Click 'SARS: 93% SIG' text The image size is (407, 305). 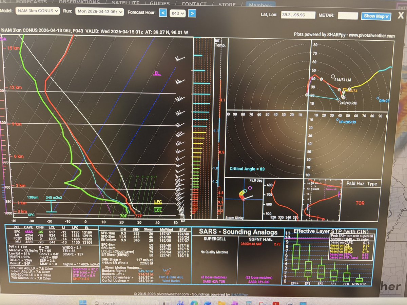point(259,282)
